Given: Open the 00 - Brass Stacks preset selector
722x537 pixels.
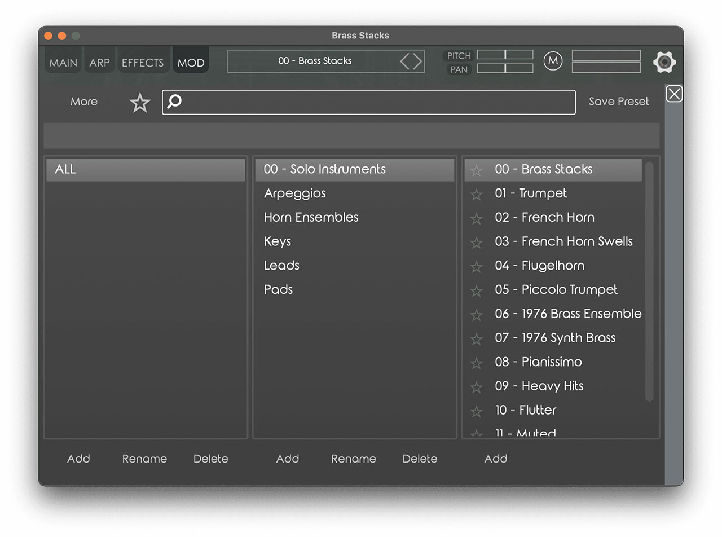Looking at the screenshot, I should pyautogui.click(x=315, y=61).
